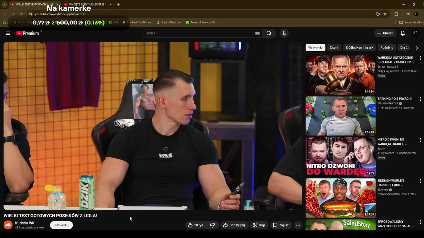Viewport: 424px width, 238px height.
Task: Open Wszystkie zakładki bookmarks folder
Action: click(x=411, y=22)
